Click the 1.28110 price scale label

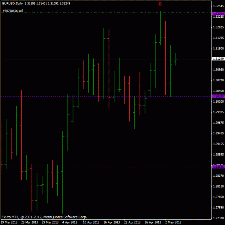click(219, 186)
